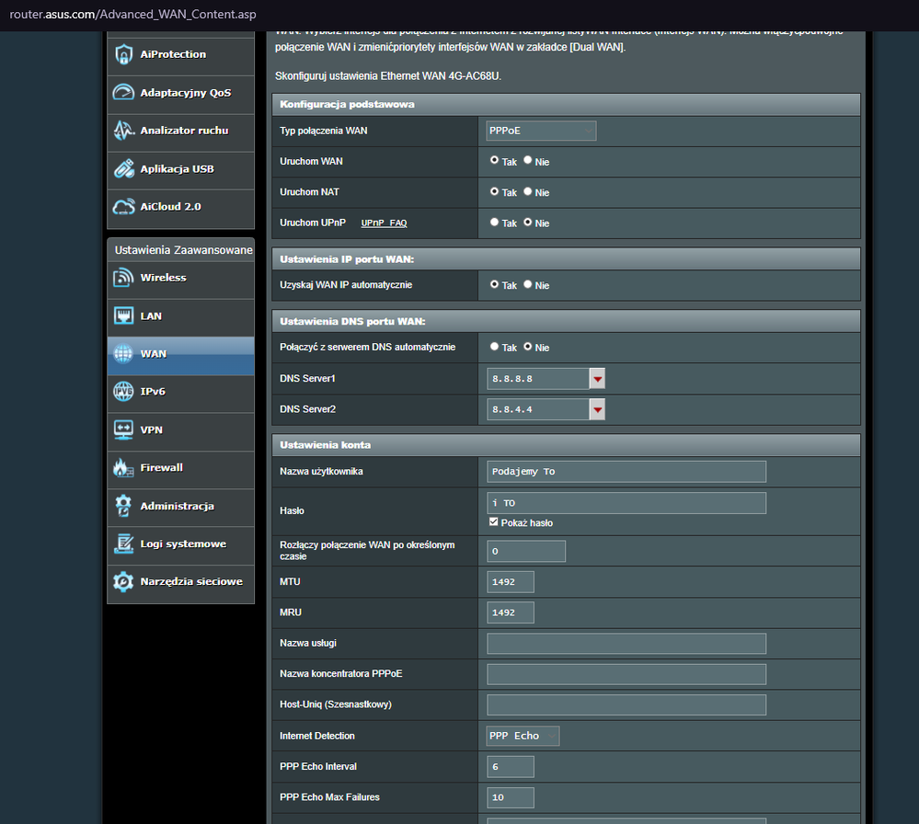
Task: Enable UPnP by selecting Tak
Action: 495,222
